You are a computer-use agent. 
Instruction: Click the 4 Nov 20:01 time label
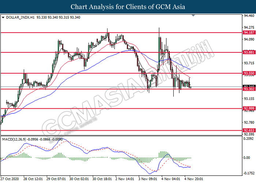pyautogui.click(x=194, y=179)
